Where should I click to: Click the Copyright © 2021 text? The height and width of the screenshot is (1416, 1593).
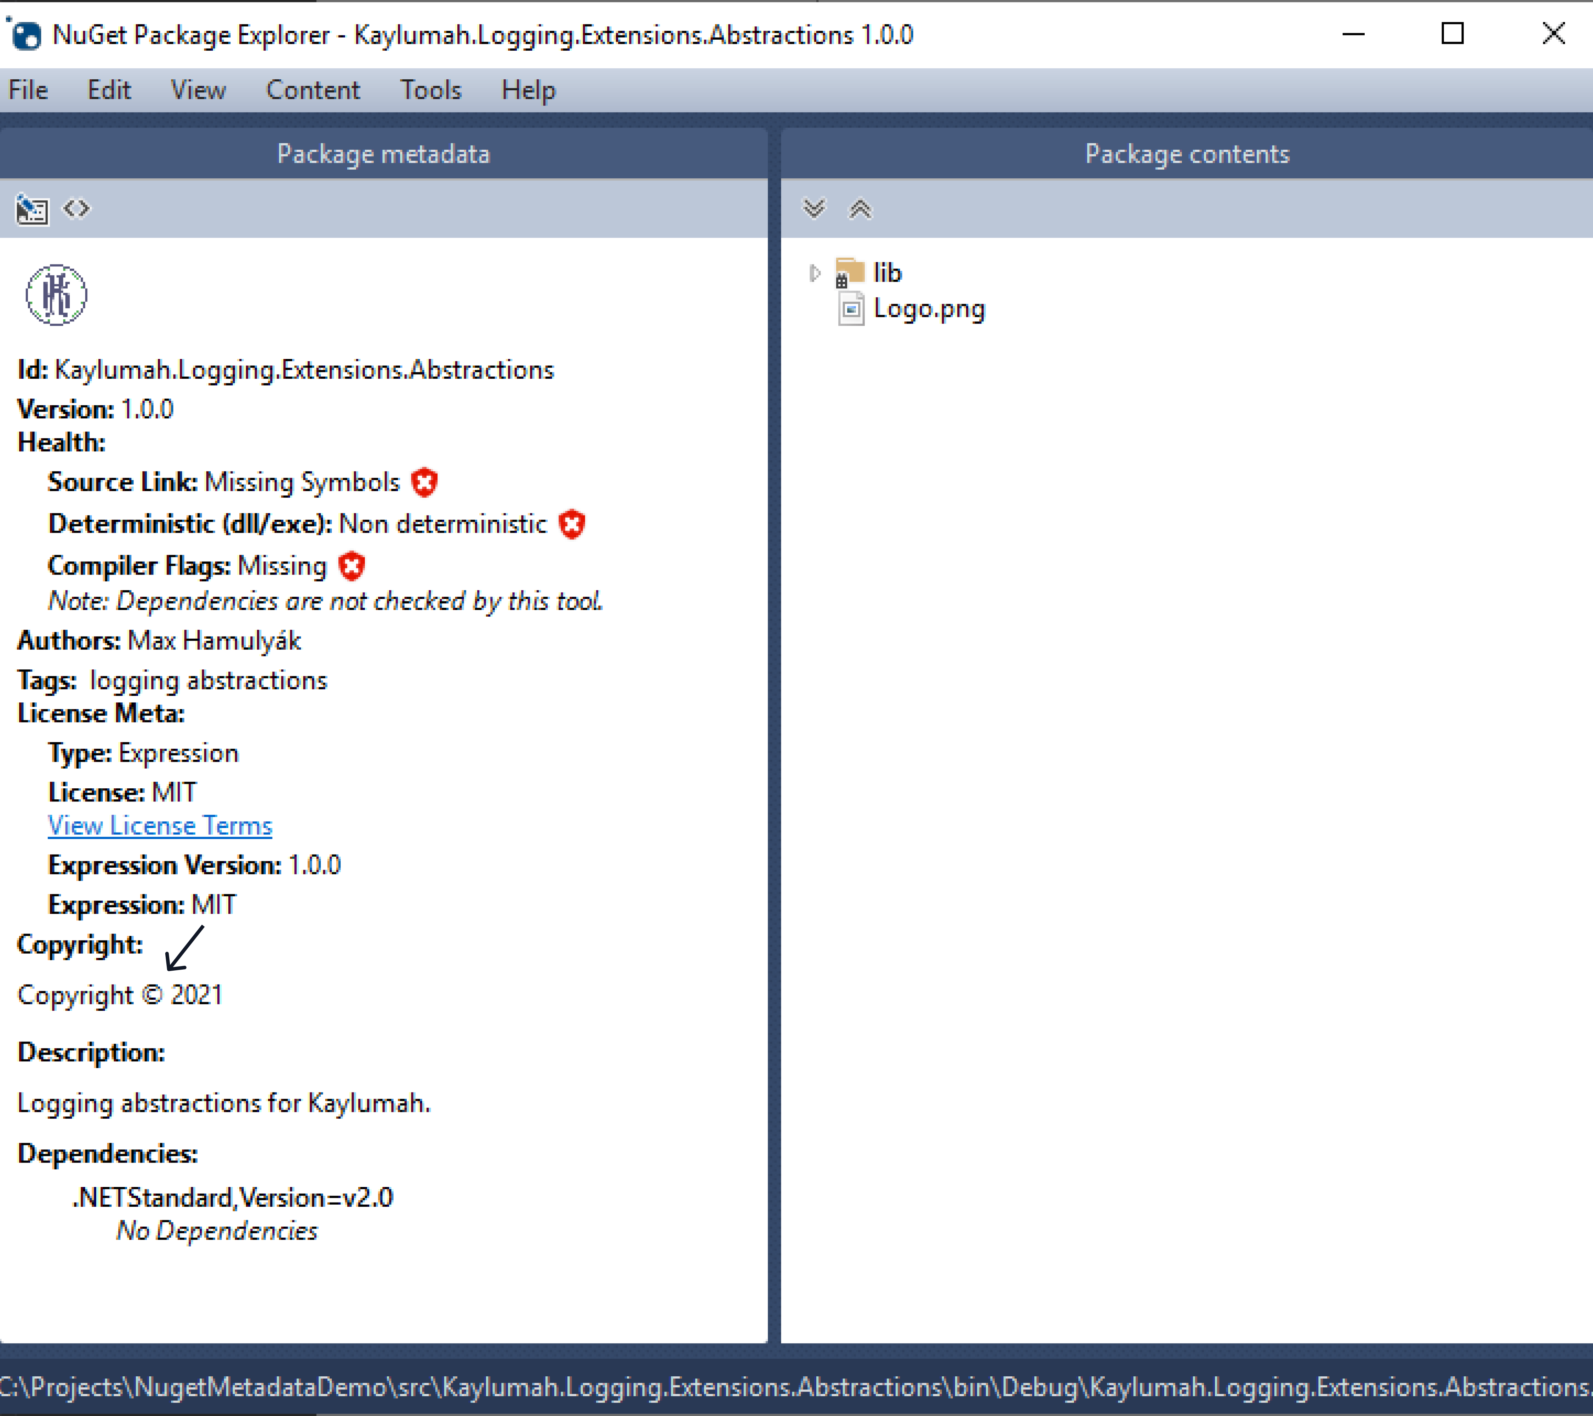pyautogui.click(x=120, y=996)
